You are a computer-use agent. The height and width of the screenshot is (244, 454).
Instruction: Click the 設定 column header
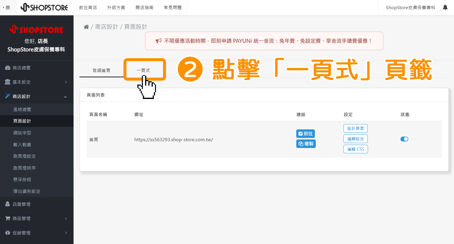pyautogui.click(x=348, y=115)
